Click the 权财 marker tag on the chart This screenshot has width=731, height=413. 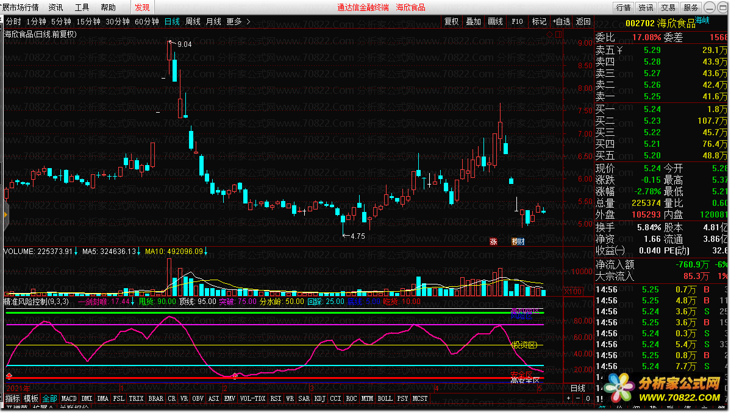tap(518, 242)
